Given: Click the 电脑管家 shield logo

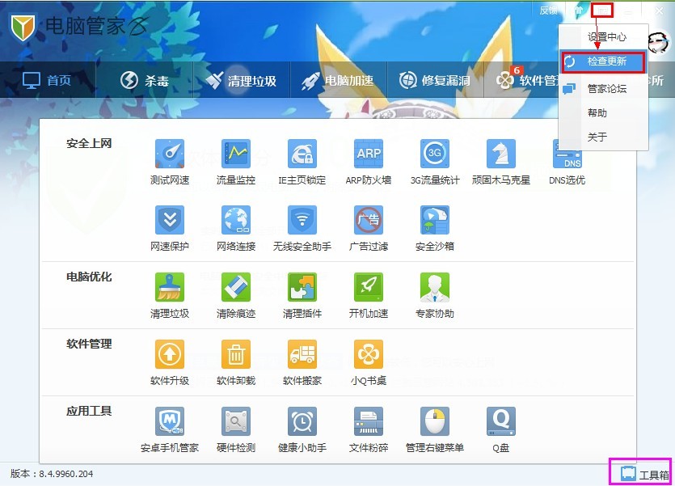Looking at the screenshot, I should tap(23, 27).
